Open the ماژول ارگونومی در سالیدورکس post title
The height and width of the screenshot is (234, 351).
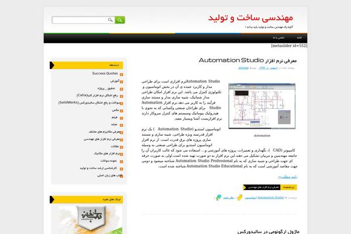pyautogui.click(x=268, y=232)
